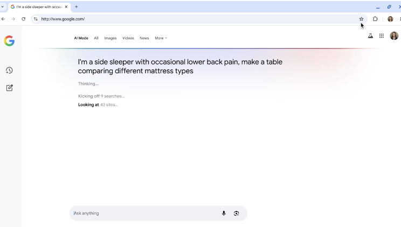Bookmark this page with star icon
Viewport: 401px width, 227px height.
pos(361,19)
